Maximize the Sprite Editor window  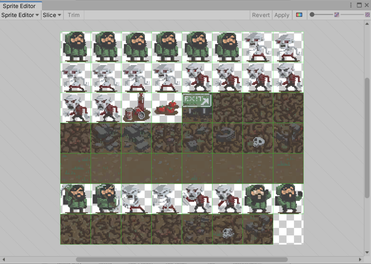[x=359, y=5]
